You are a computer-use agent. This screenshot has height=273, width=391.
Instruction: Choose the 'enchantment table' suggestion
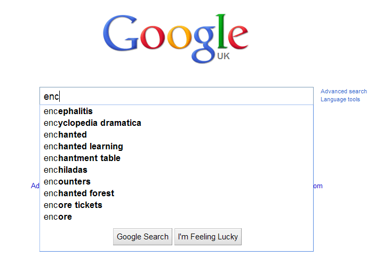tap(82, 158)
